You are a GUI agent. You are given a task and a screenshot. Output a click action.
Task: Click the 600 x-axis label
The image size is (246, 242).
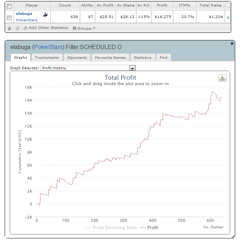pos(210,220)
